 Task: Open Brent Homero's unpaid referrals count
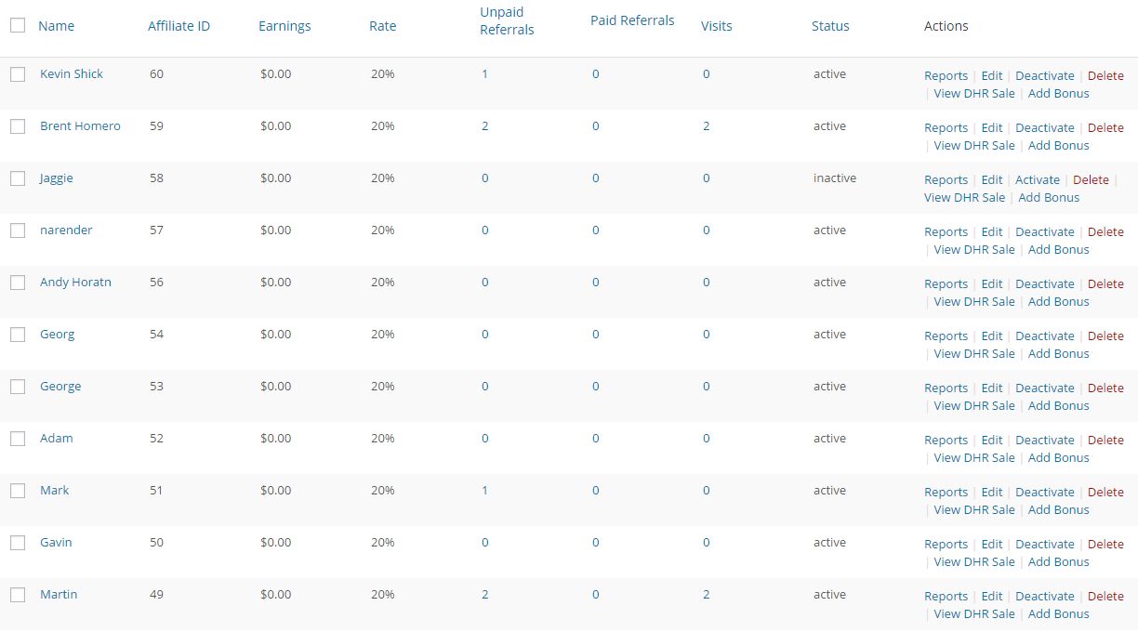point(485,126)
